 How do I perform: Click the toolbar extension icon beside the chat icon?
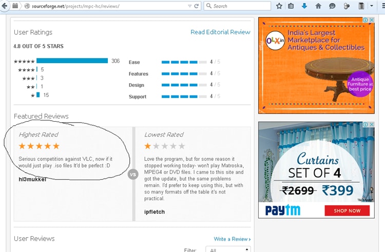(346, 6)
